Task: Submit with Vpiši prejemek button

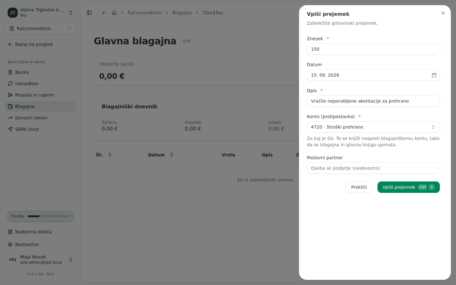Action: tap(408, 187)
